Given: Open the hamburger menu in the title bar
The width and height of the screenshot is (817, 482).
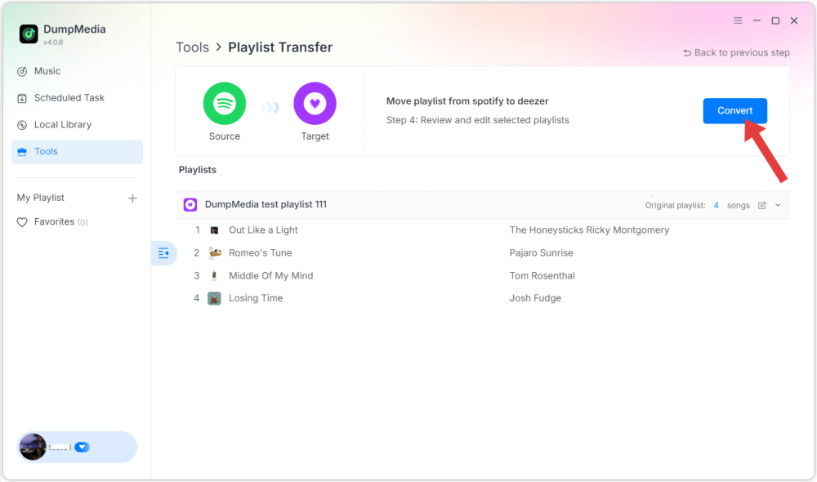Looking at the screenshot, I should (737, 20).
